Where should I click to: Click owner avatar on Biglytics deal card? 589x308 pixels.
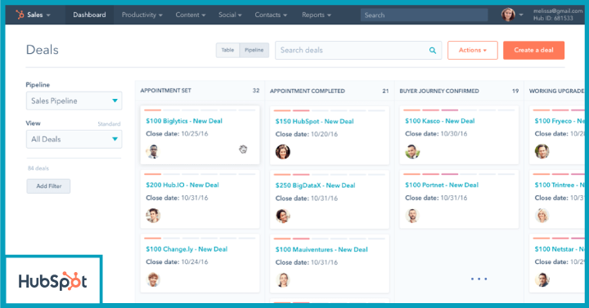pos(153,152)
